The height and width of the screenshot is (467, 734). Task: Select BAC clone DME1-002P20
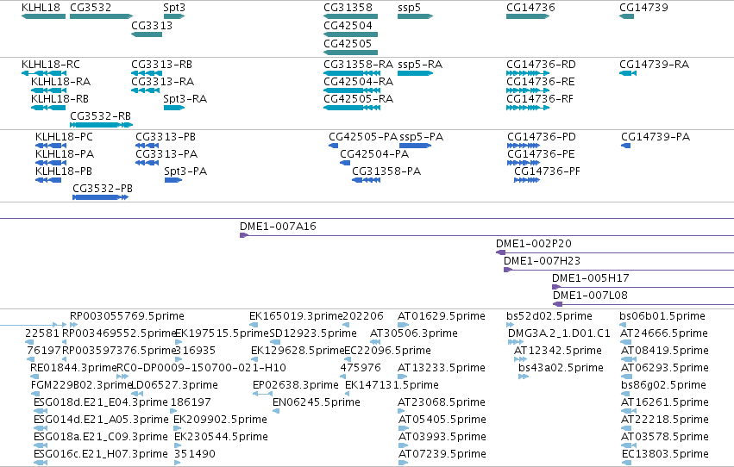point(615,253)
